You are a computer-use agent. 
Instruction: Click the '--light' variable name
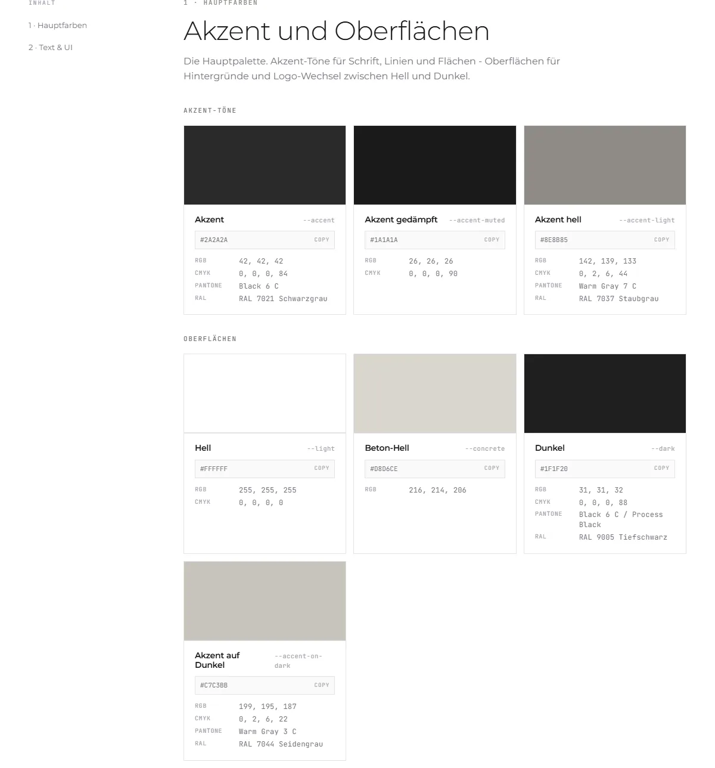tap(321, 448)
